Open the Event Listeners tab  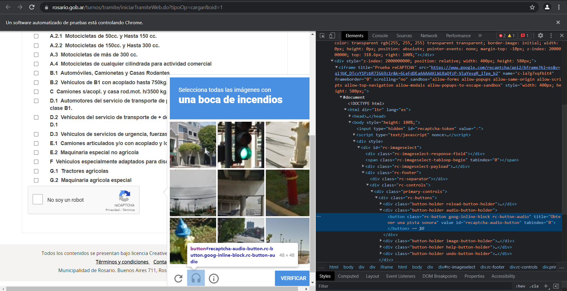point(401,276)
